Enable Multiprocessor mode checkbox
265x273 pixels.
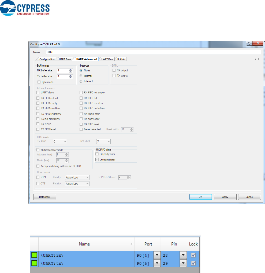(x=38, y=150)
